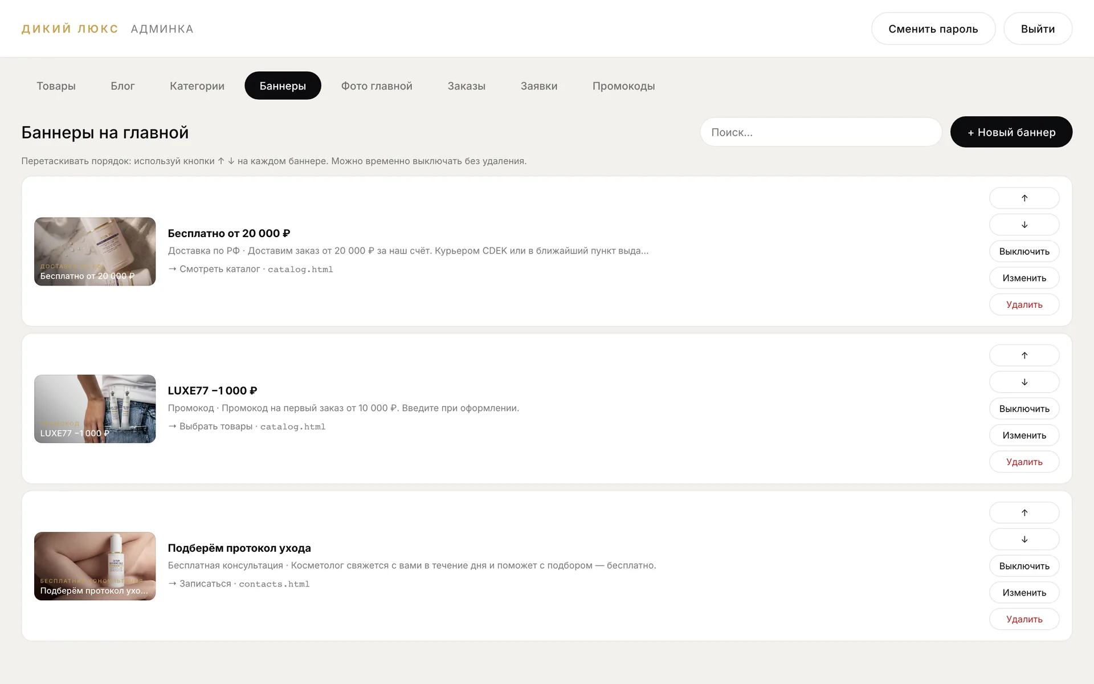Open the Промокоды tab
The height and width of the screenshot is (684, 1094).
pyautogui.click(x=623, y=85)
